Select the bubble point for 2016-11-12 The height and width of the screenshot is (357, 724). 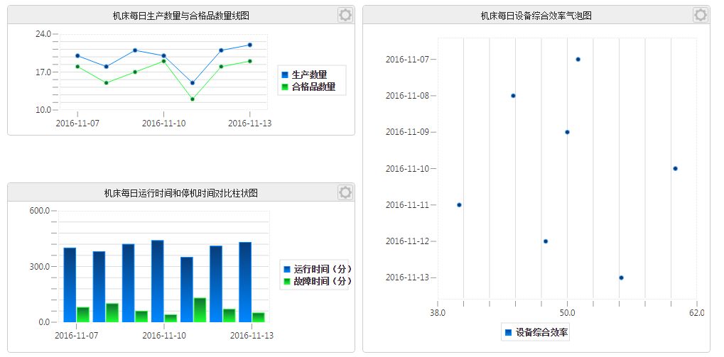pos(545,241)
